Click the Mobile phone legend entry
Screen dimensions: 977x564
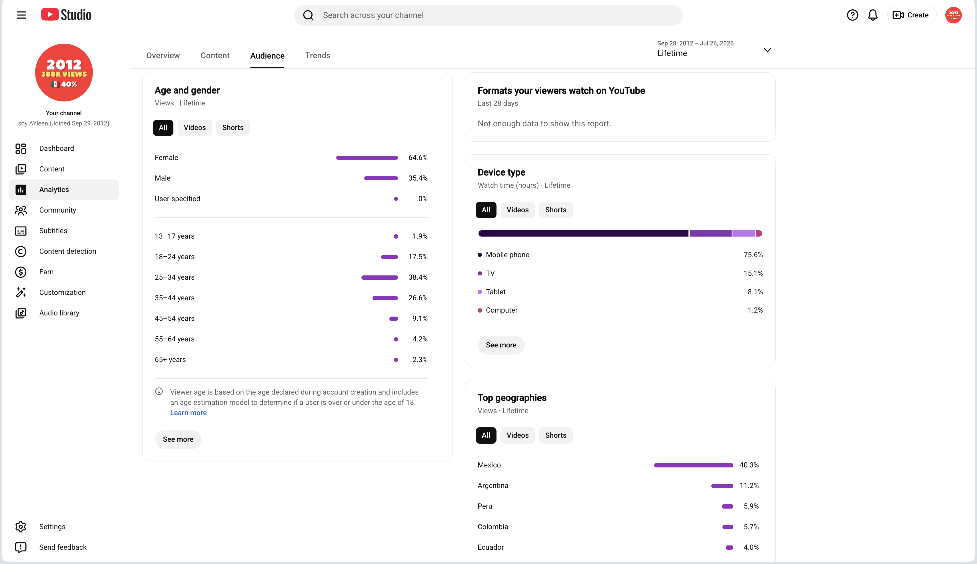[504, 255]
